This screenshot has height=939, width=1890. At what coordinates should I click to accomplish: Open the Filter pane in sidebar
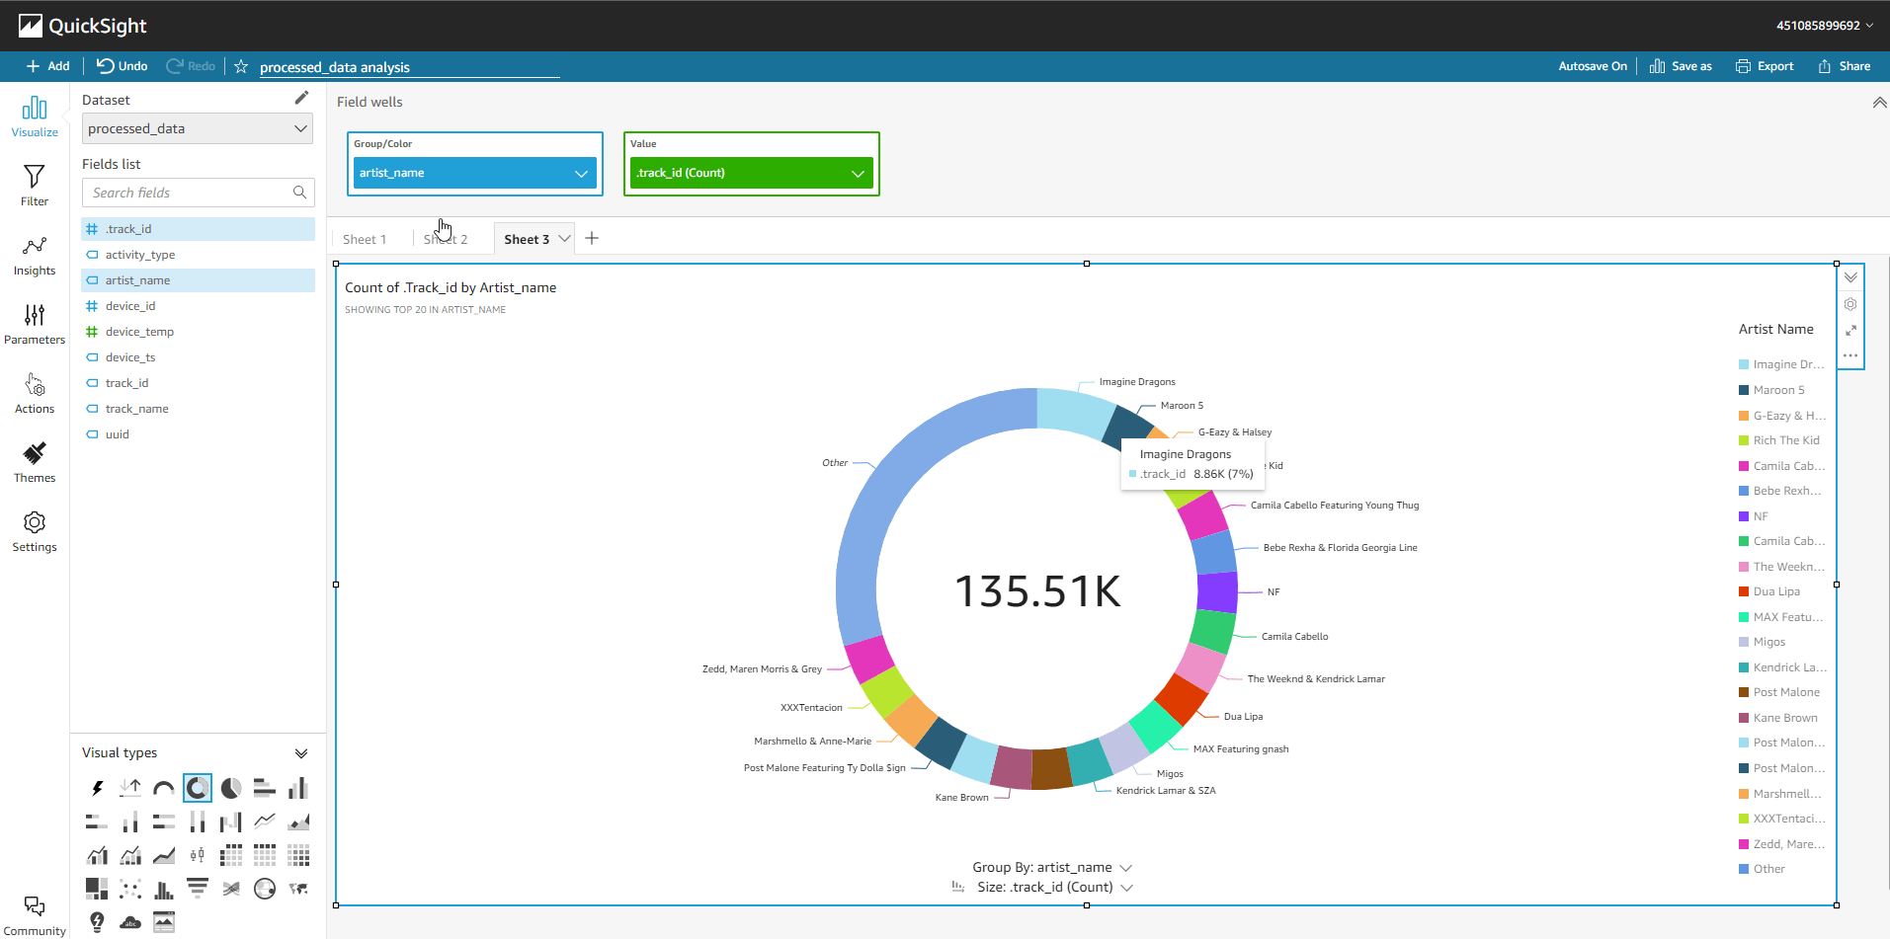click(35, 186)
